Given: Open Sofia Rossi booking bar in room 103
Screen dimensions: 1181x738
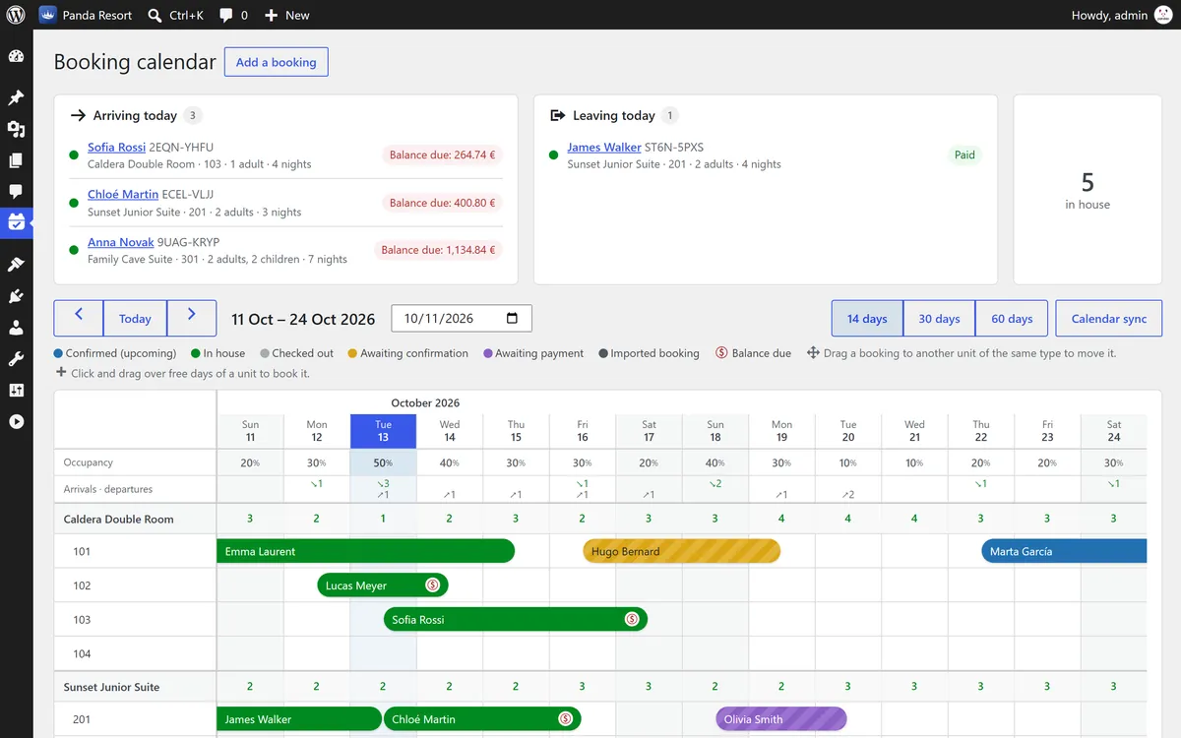Looking at the screenshot, I should click(516, 620).
